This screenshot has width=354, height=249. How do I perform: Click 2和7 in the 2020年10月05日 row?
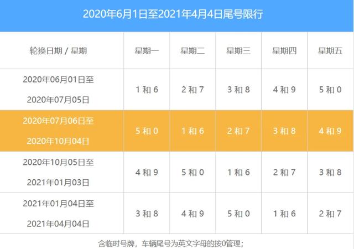click(284, 173)
